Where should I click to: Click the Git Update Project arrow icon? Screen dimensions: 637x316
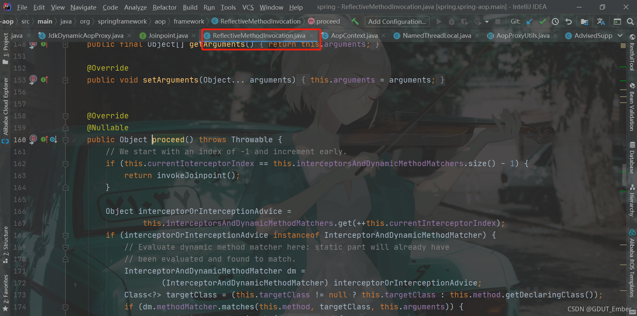point(529,22)
